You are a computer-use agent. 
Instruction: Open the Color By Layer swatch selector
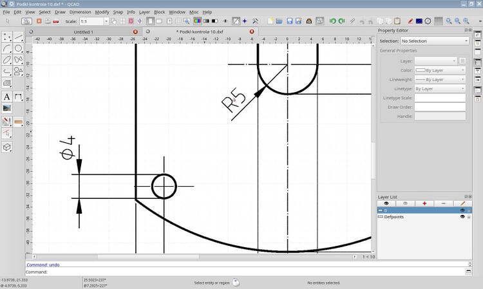[439, 70]
